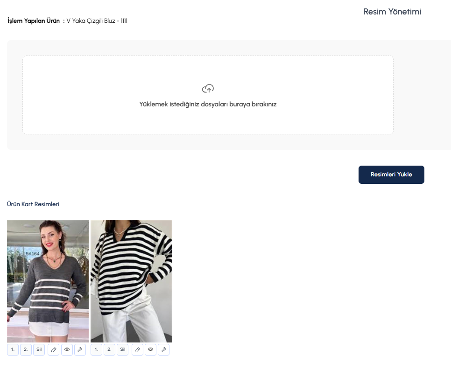Click the edit pencil icon under black-white striped image
Viewport: 451px width, 370px height.
137,349
